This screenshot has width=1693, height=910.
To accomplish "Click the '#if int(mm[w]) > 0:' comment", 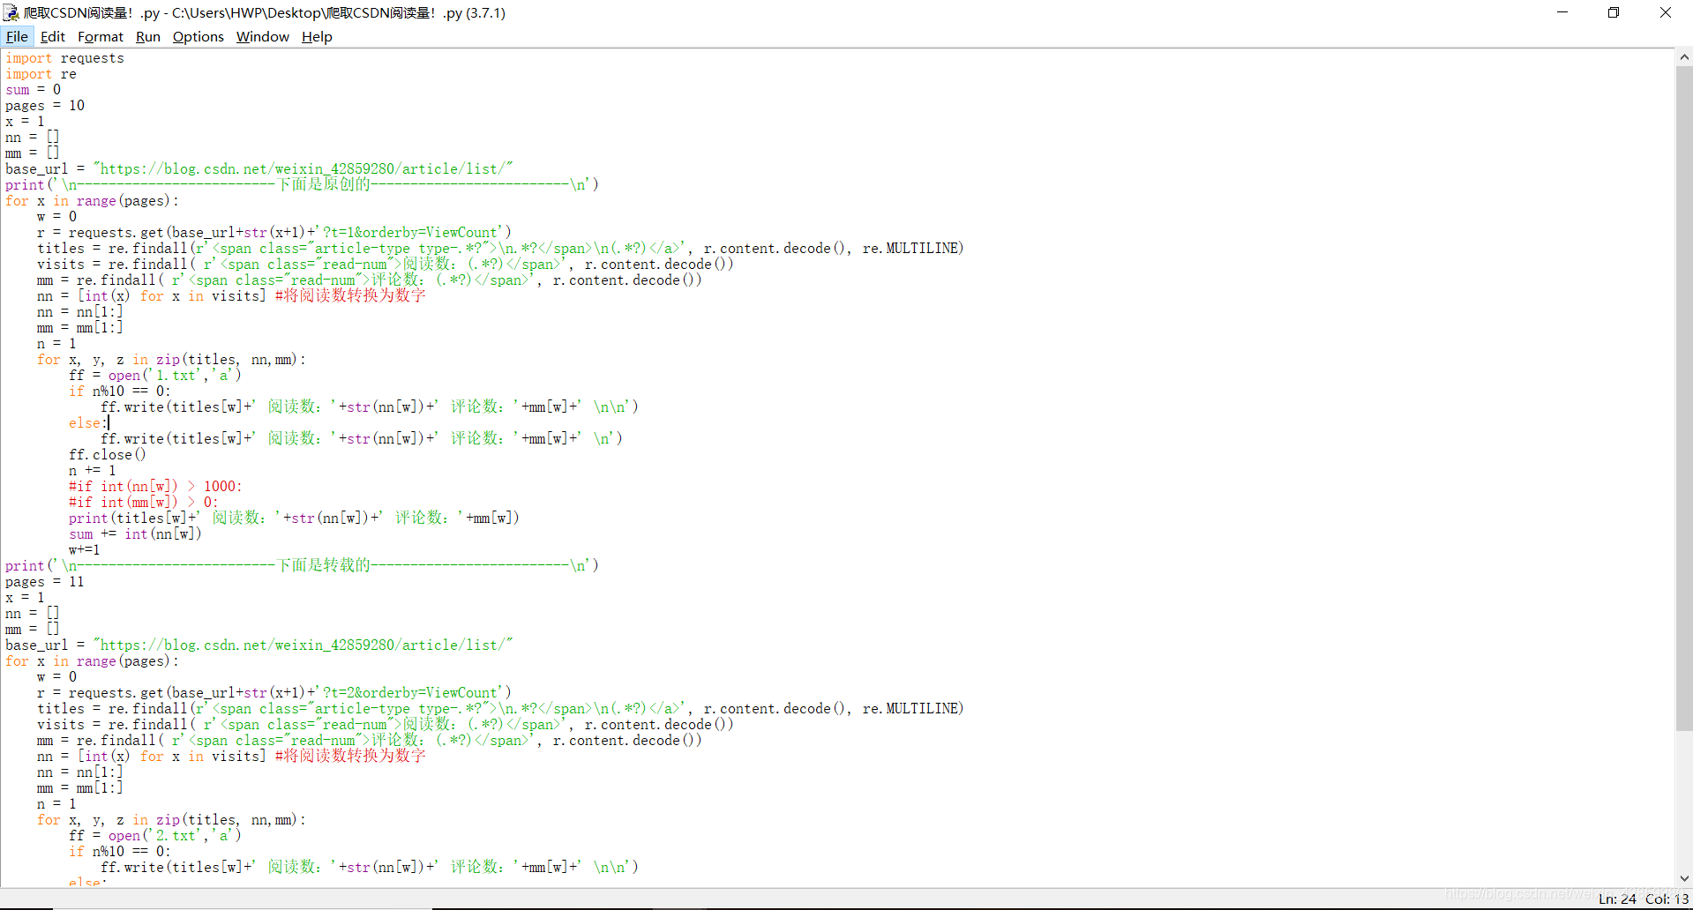I will point(143,503).
